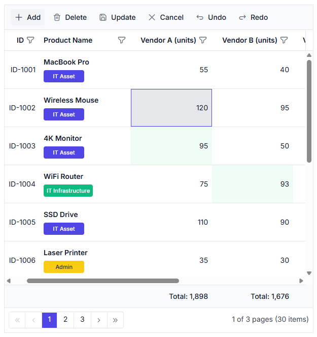
Task: Open the ID column filter icon
Action: pyautogui.click(x=30, y=40)
